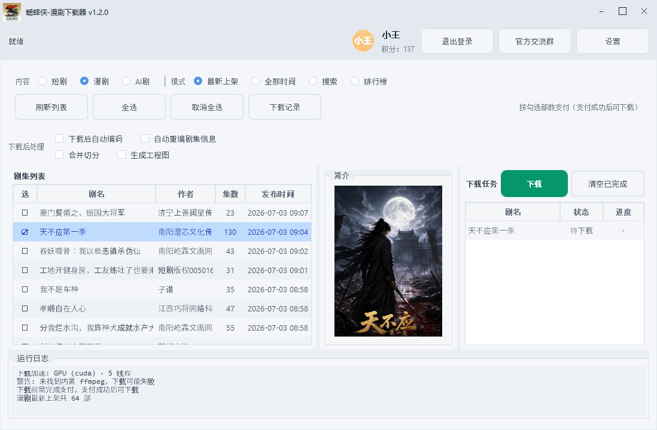Choose 全部时间 mode radio button

click(x=255, y=81)
